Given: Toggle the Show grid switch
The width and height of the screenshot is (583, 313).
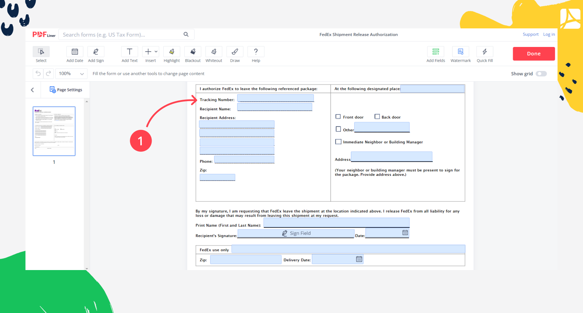Looking at the screenshot, I should [541, 74].
